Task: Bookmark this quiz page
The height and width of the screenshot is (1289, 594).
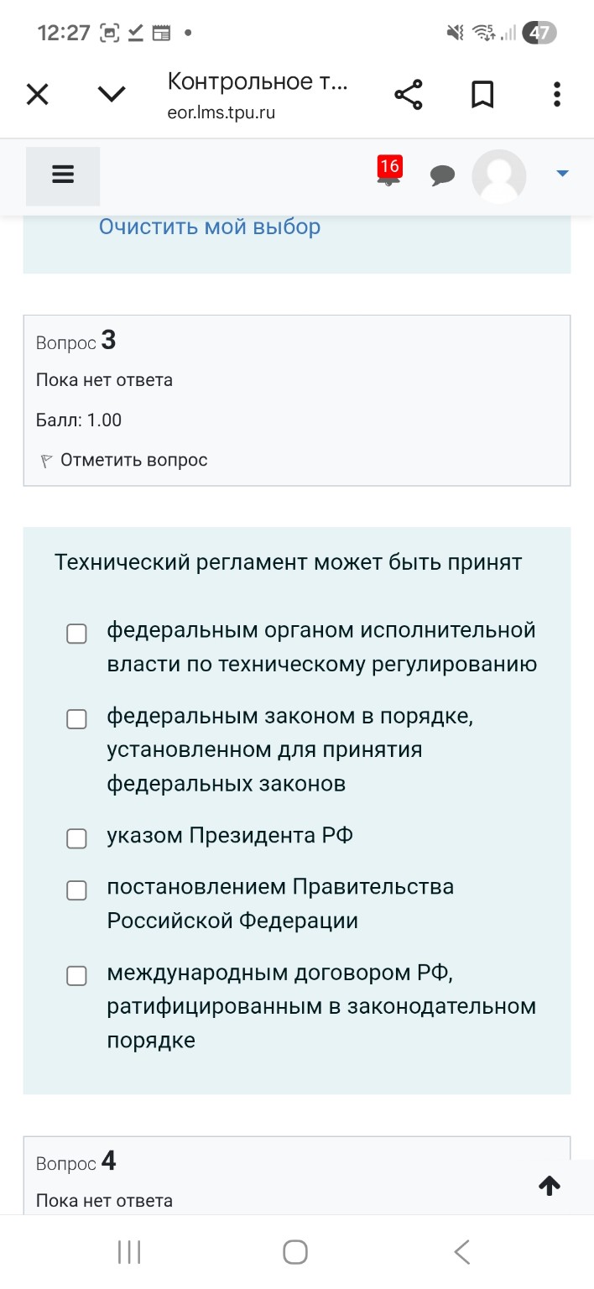Action: 482,94
